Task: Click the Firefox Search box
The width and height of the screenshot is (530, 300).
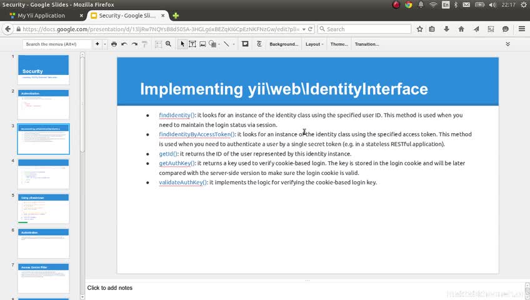Action: tap(364, 29)
